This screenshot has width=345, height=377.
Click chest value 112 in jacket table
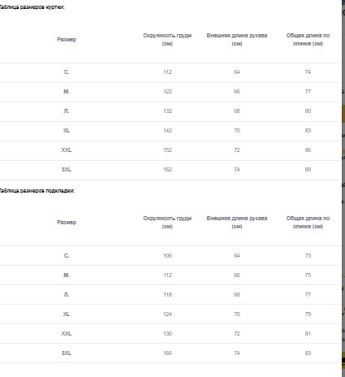(x=167, y=72)
